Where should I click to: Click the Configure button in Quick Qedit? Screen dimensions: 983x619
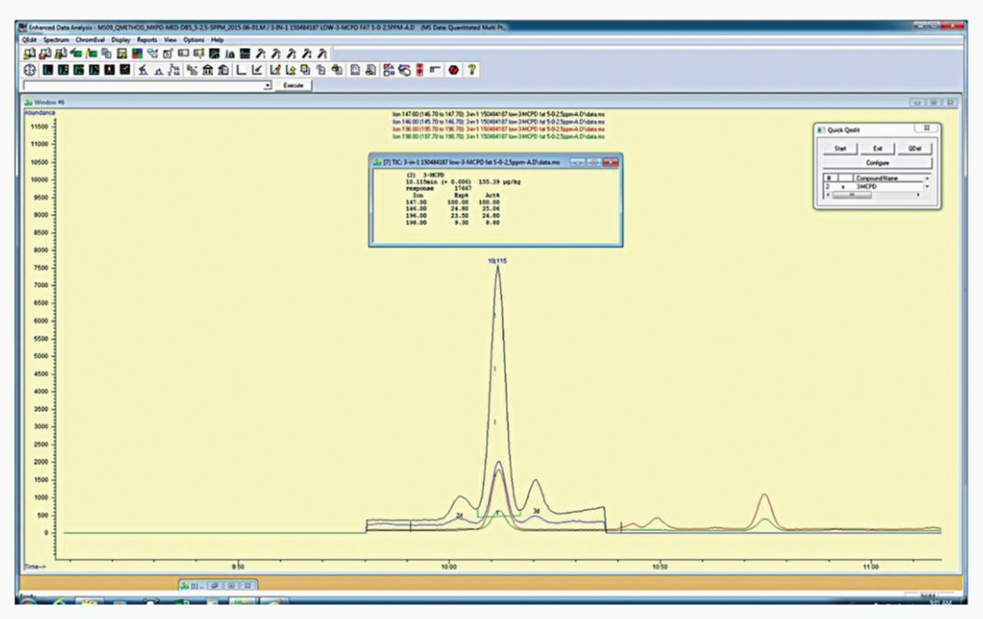pyautogui.click(x=877, y=162)
